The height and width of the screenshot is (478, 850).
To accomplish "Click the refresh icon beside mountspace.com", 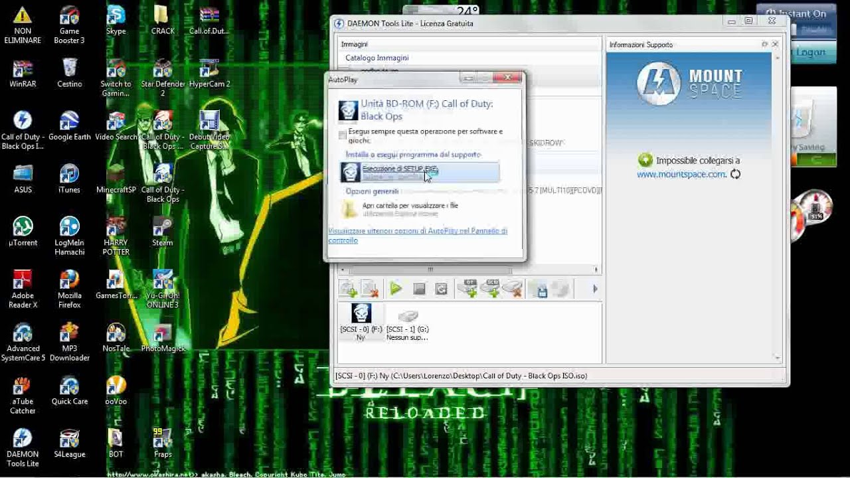I will (x=735, y=174).
